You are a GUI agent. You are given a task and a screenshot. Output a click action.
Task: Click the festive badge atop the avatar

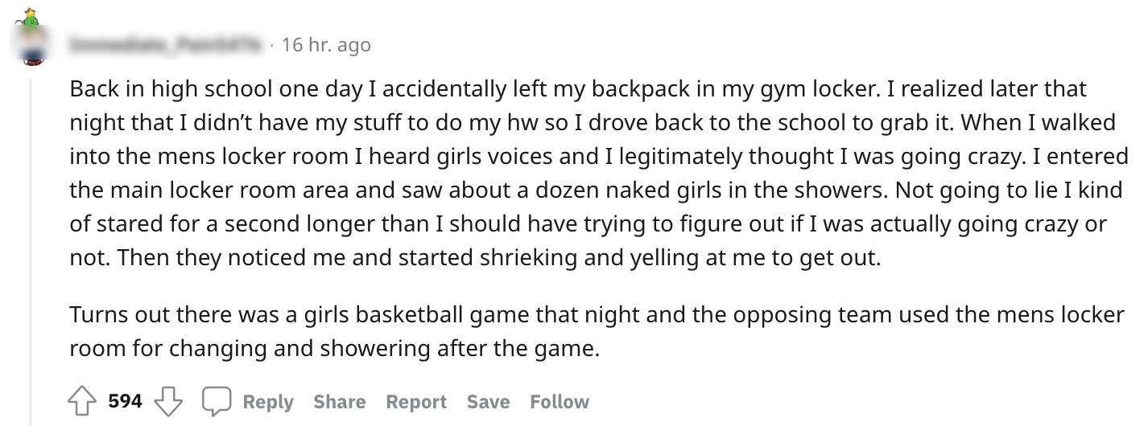(x=31, y=14)
